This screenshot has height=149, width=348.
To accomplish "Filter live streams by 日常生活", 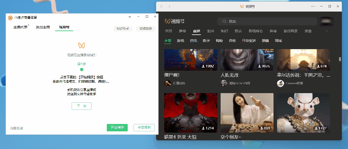I will pos(249,41).
